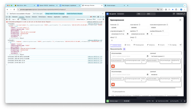Screen dimensions: 192x110
Task: Go back in browser history
Action: (7, 9)
